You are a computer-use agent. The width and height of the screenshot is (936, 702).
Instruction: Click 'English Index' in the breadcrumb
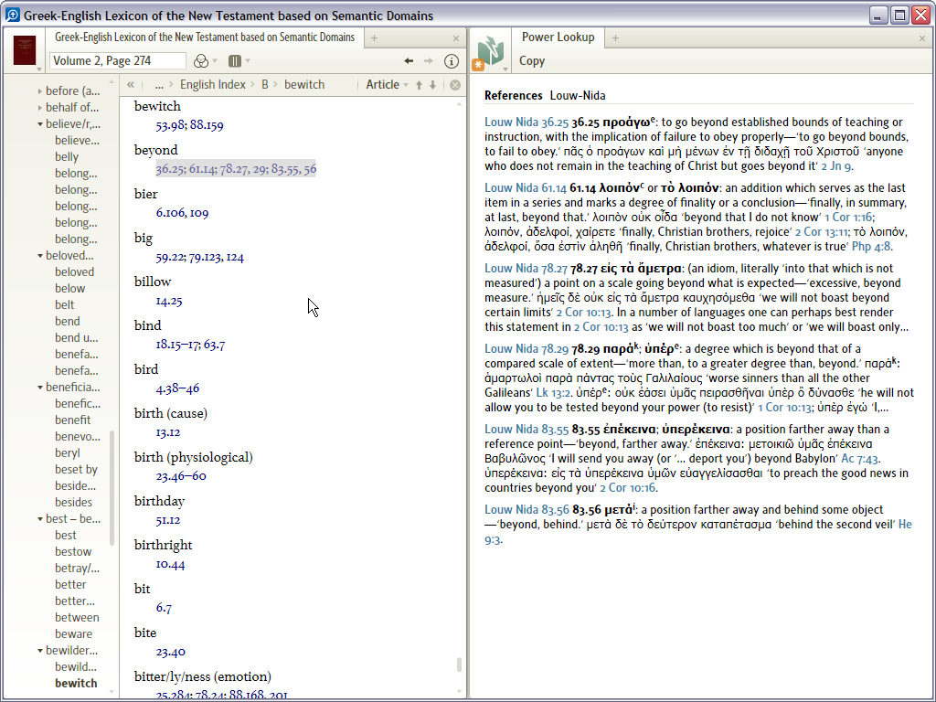pyautogui.click(x=212, y=85)
